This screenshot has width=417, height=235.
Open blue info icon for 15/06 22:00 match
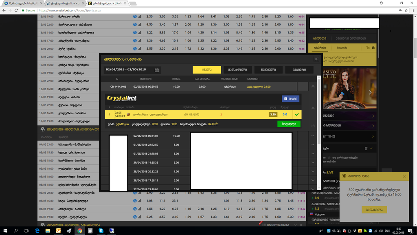(x=135, y=24)
